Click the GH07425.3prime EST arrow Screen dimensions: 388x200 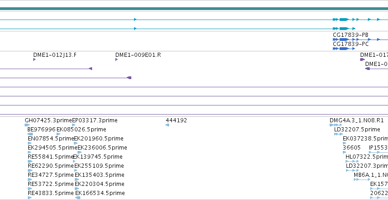pyautogui.click(x=27, y=125)
